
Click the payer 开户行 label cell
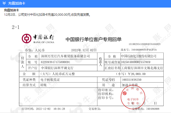pos(33,68)
